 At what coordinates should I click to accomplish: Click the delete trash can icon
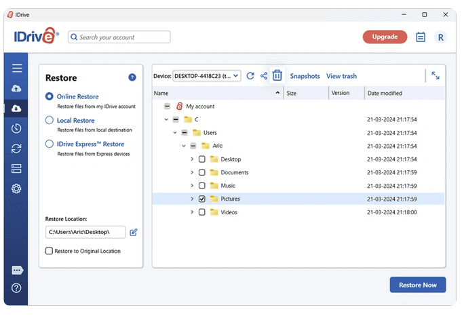coord(277,75)
